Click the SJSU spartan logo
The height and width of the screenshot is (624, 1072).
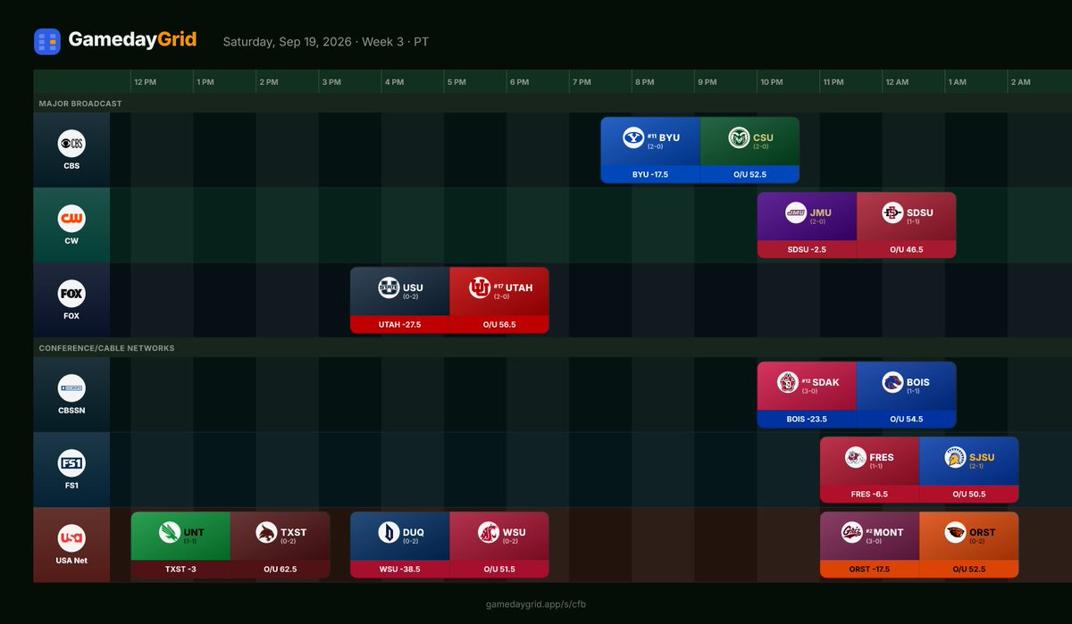point(955,458)
